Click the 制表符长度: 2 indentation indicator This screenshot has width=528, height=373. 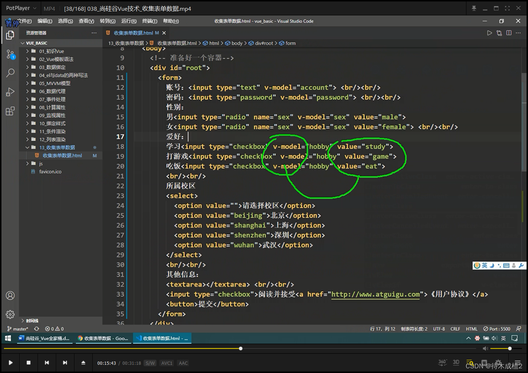coord(414,329)
